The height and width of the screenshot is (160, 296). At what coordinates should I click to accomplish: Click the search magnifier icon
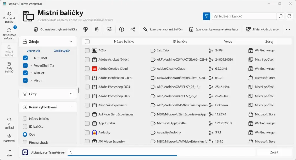point(280,16)
